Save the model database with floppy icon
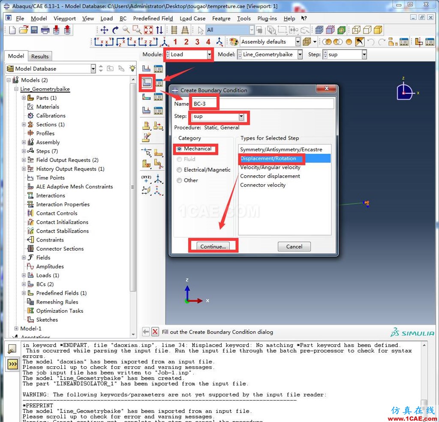439x422 pixels. click(x=34, y=30)
